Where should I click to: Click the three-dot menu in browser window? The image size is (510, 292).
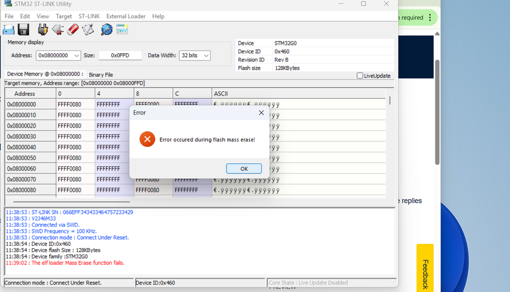click(430, 17)
